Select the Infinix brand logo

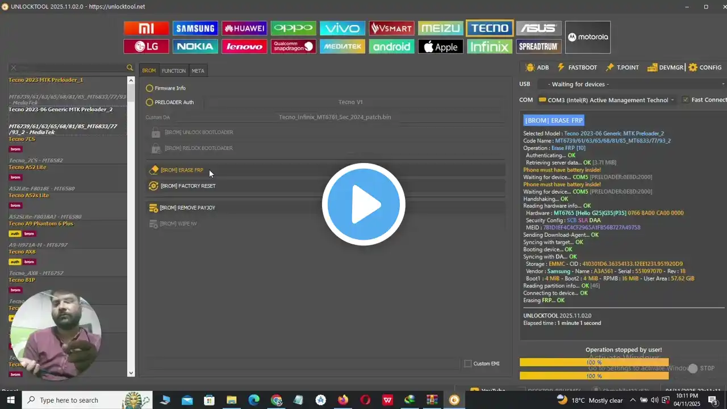pyautogui.click(x=490, y=47)
